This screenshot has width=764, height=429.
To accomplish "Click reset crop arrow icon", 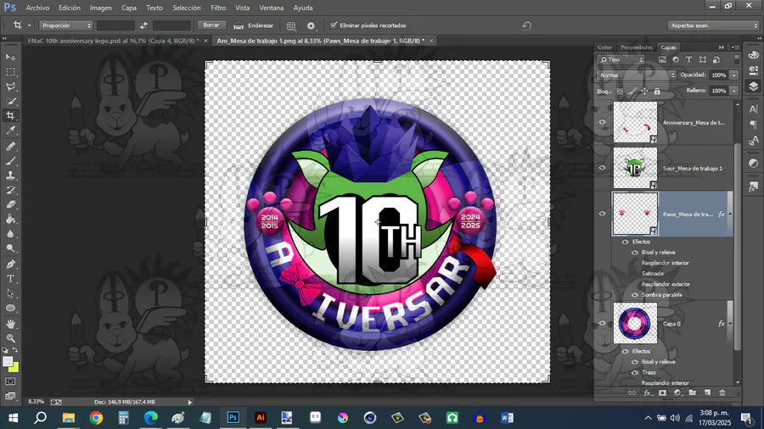I will (526, 25).
